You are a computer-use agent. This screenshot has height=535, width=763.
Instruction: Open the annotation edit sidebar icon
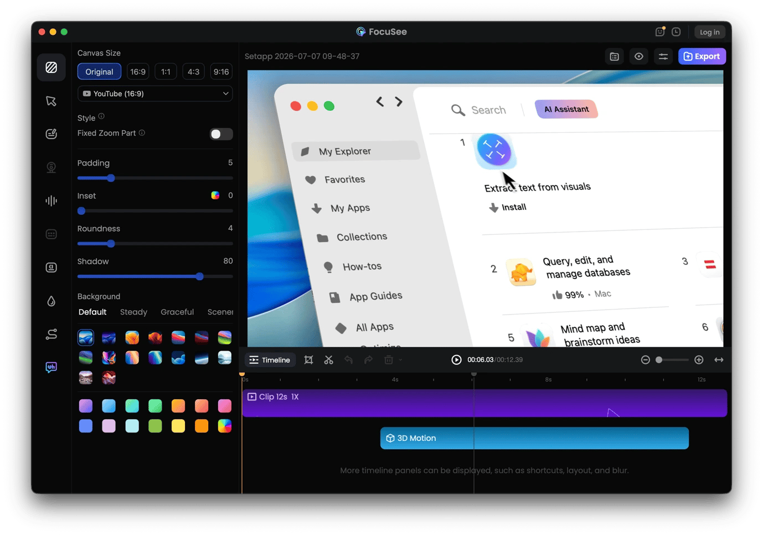coord(51,134)
